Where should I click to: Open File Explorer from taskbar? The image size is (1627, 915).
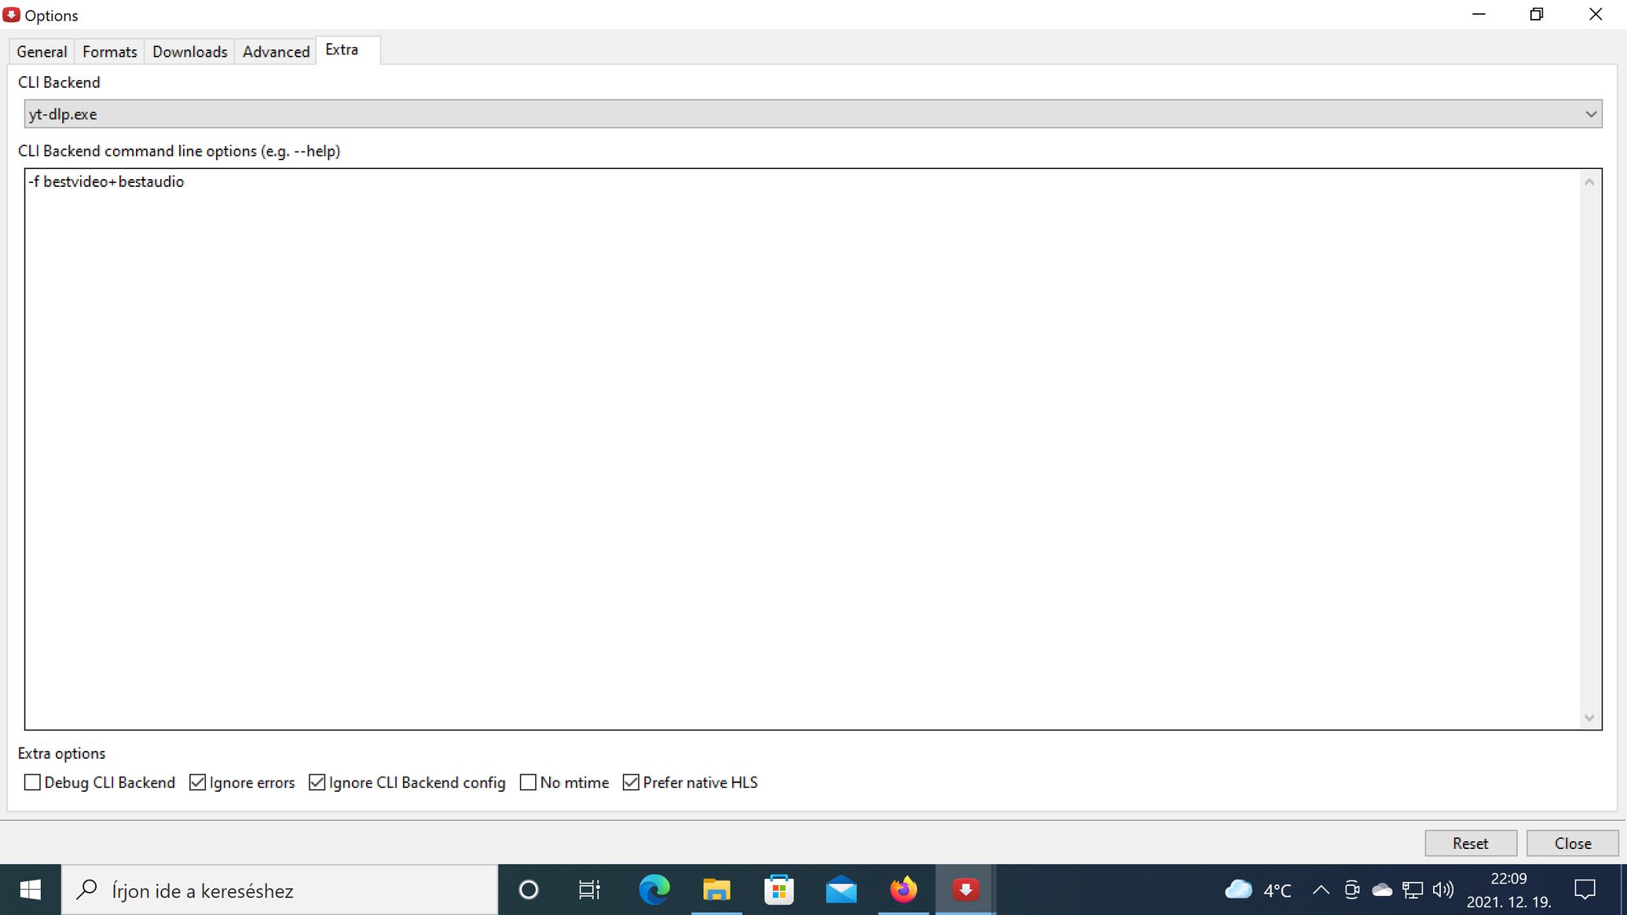pyautogui.click(x=716, y=890)
